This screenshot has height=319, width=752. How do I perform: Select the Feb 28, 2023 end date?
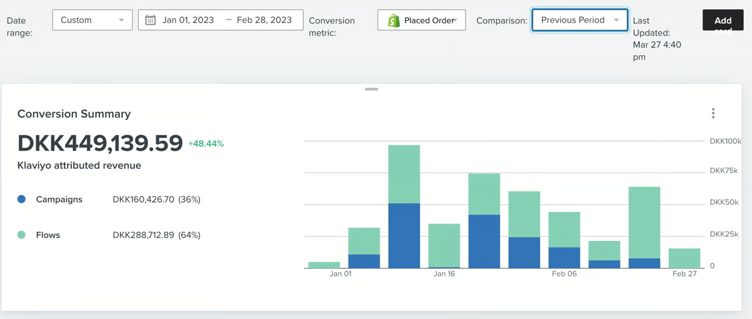click(264, 20)
